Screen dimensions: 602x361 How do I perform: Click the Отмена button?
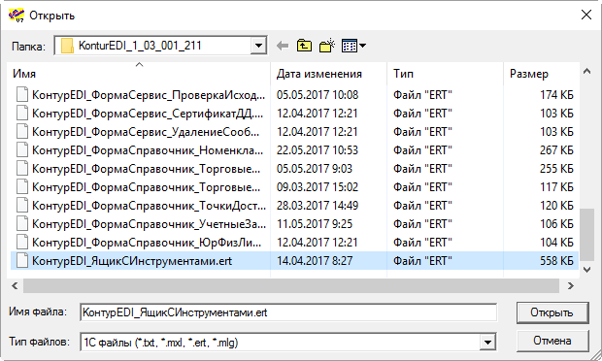(552, 341)
